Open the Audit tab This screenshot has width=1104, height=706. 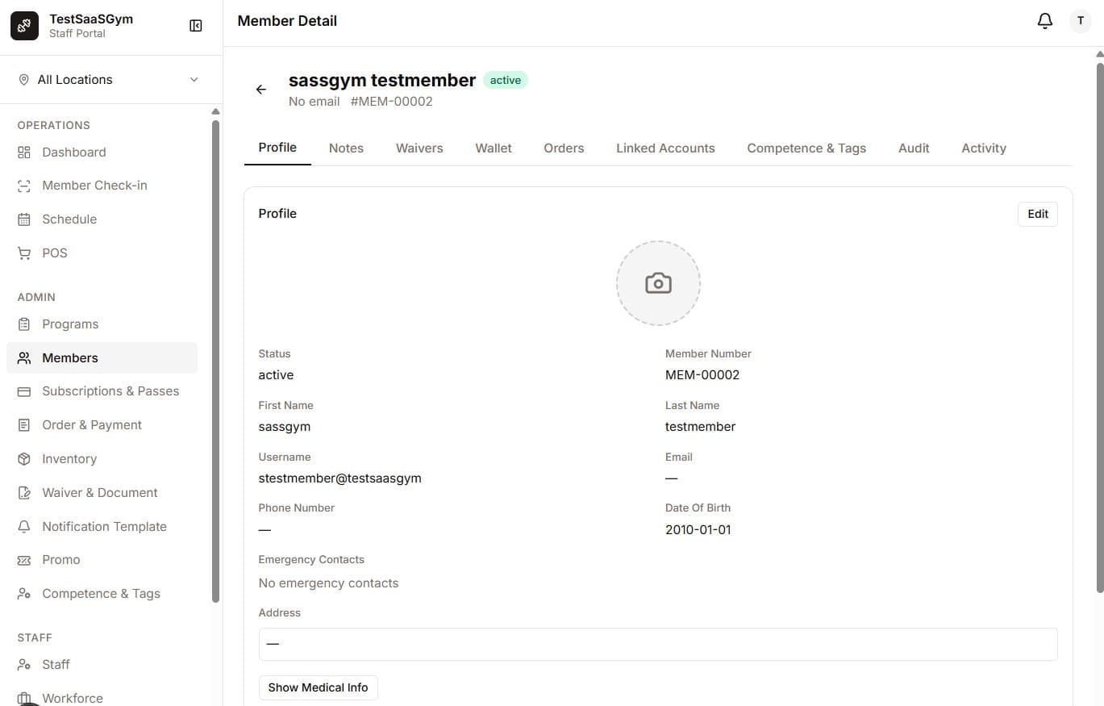(x=914, y=148)
